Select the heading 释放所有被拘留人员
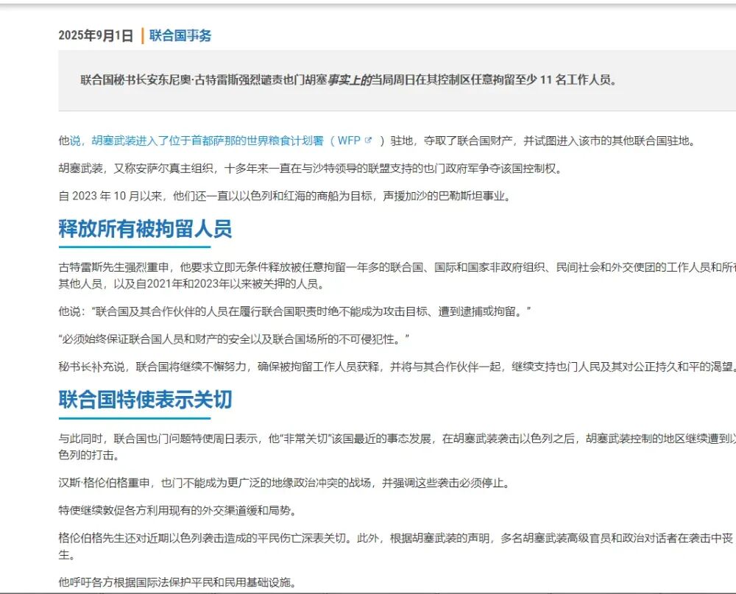Screen dimensions: 736x594 [145, 229]
